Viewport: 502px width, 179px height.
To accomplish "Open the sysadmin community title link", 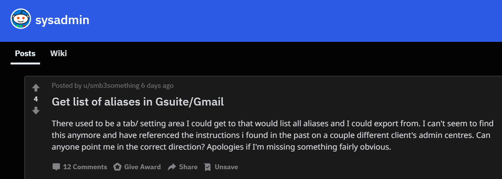I will [62, 20].
